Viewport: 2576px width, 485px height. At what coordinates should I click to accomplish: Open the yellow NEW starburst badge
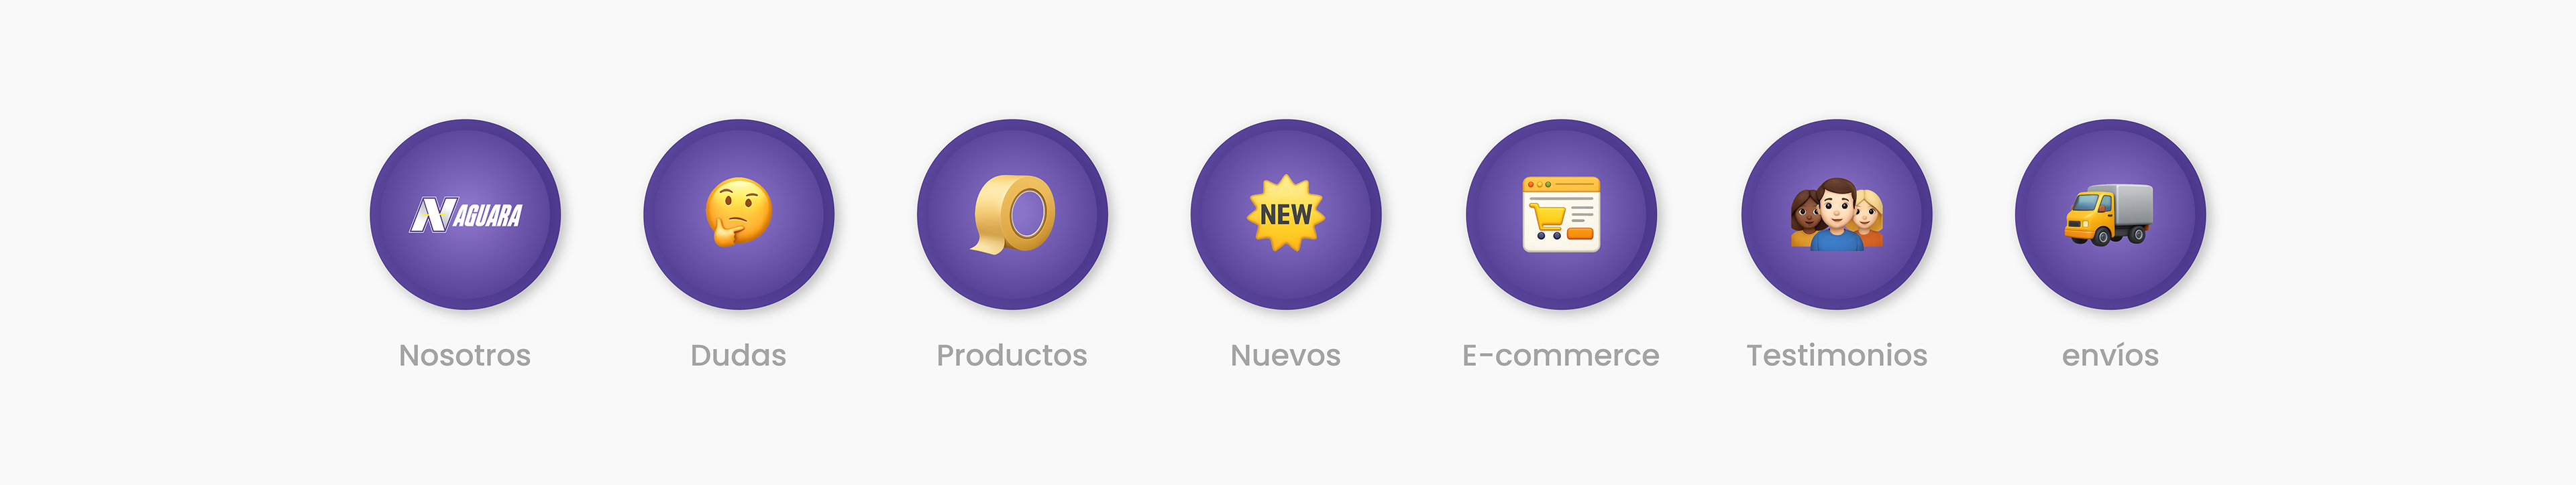[x=1286, y=214]
